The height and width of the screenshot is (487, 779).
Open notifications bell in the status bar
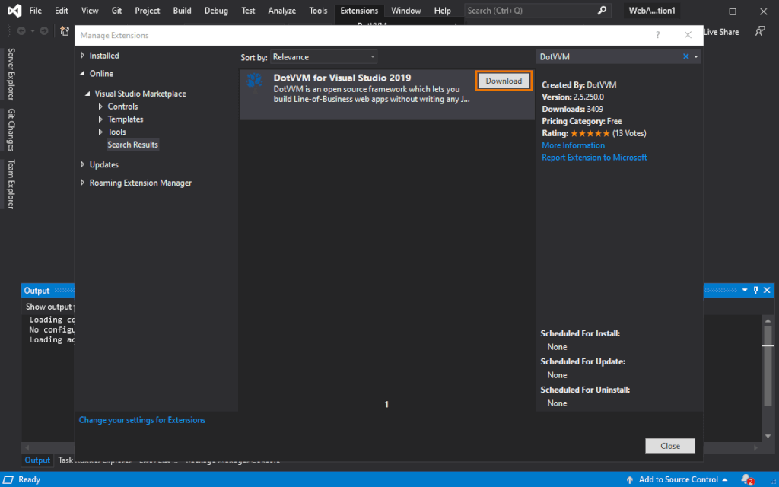(x=746, y=479)
